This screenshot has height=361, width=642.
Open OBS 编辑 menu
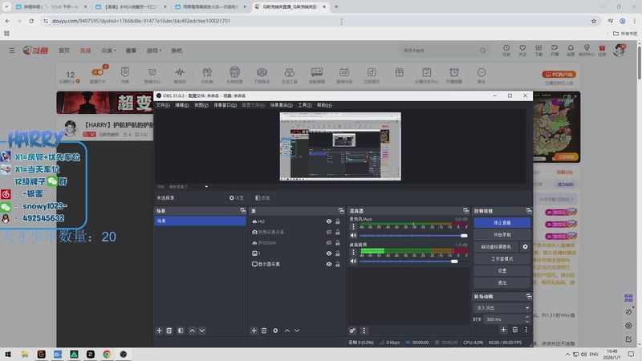click(182, 105)
